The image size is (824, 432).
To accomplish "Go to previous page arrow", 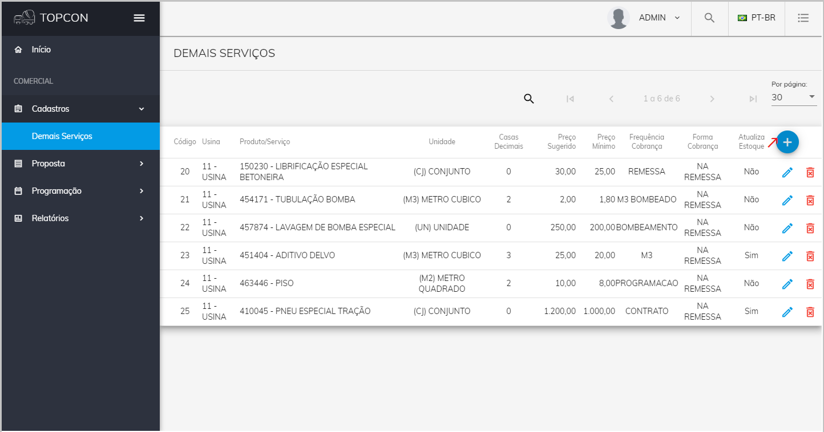I will tap(611, 99).
